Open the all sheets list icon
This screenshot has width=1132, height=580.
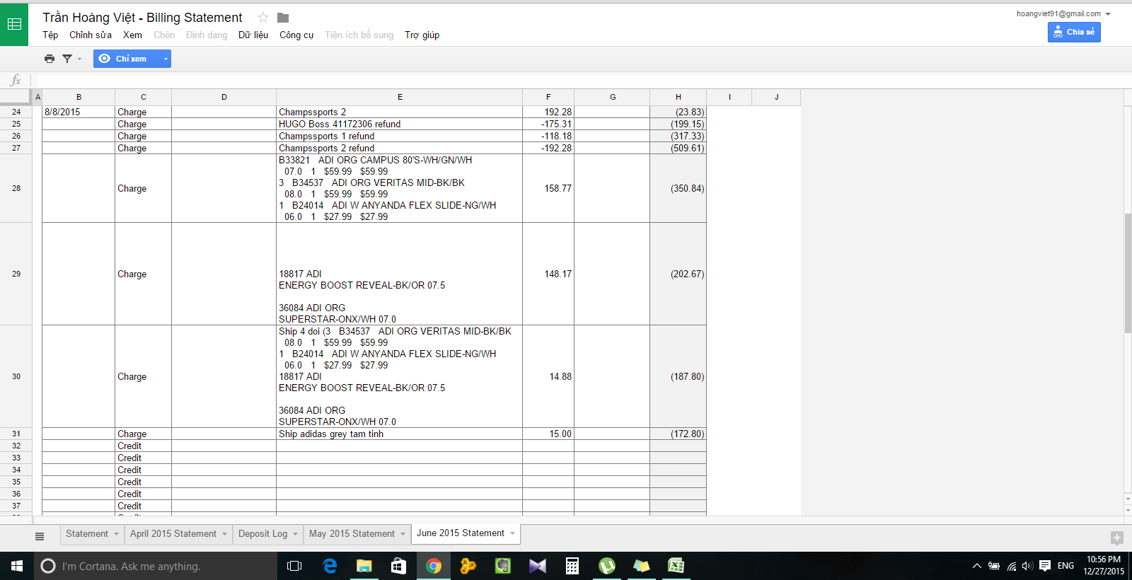[40, 536]
